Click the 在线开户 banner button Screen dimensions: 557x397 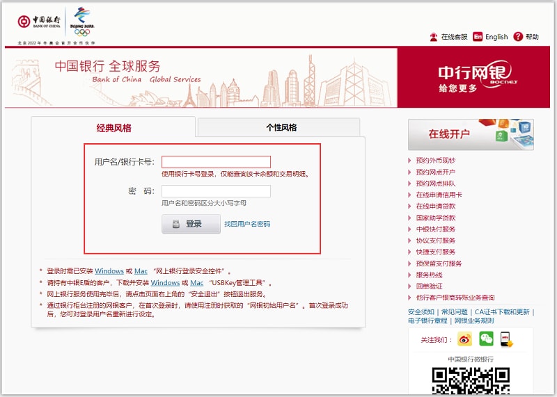[x=471, y=134]
